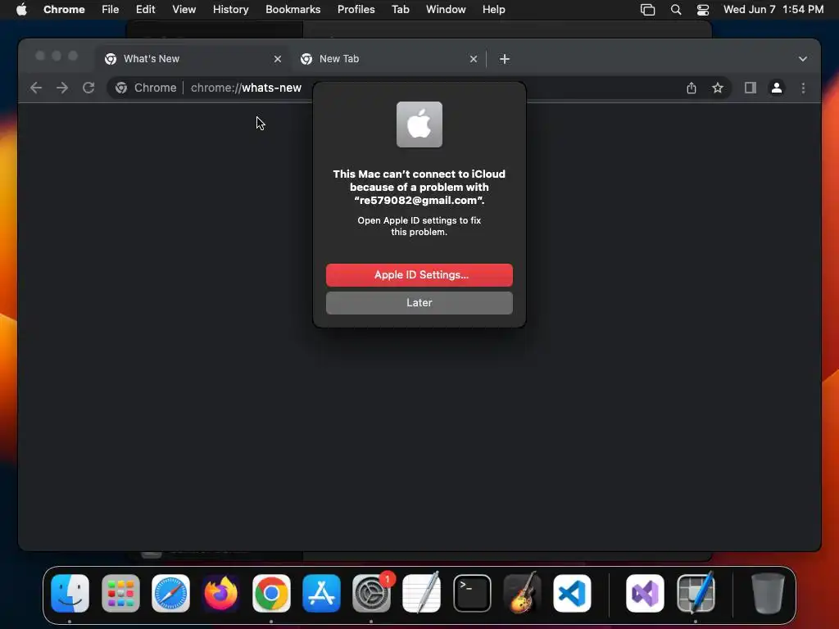The height and width of the screenshot is (629, 839).
Task: Open the Edit menu
Action: coord(145,9)
